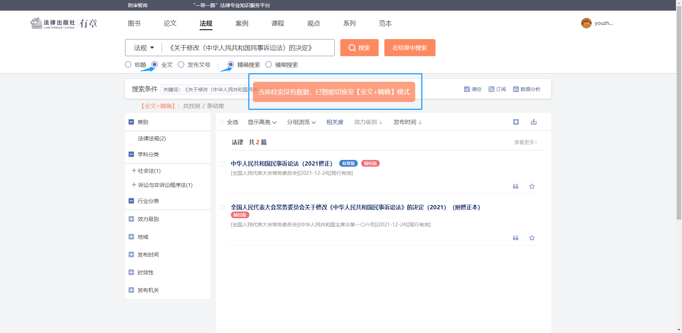Open 中华人民共和国民事诉讼法 (2021修正) result
Viewport: 682px width, 333px height.
(x=281, y=163)
